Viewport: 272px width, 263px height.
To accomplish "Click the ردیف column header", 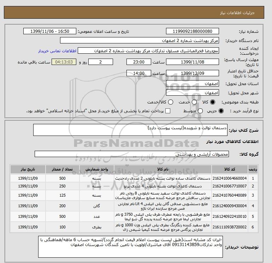I will tap(253, 169).
